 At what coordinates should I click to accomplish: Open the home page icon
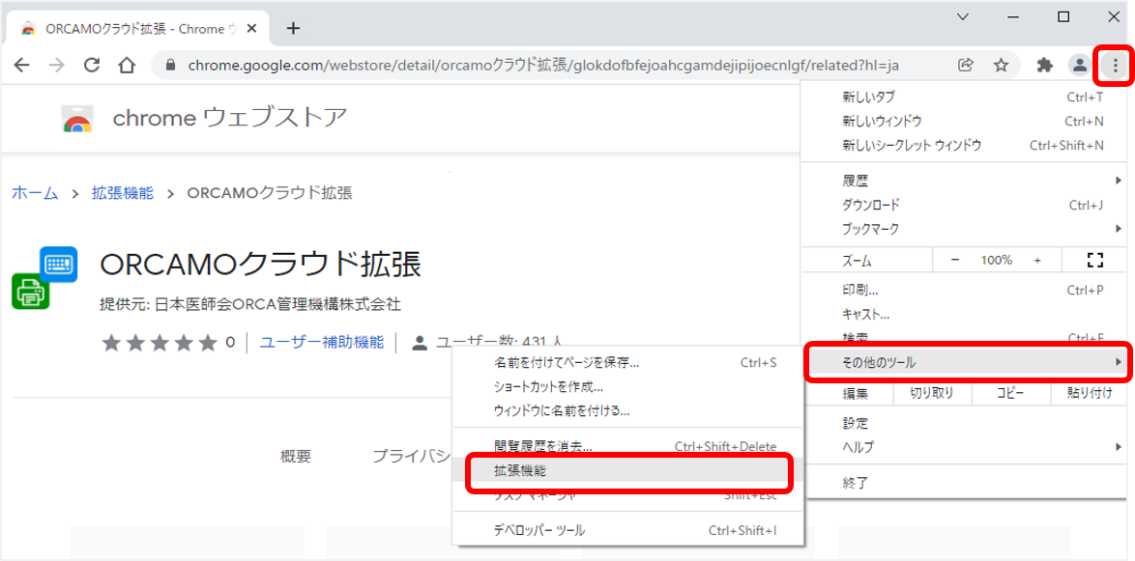(127, 66)
